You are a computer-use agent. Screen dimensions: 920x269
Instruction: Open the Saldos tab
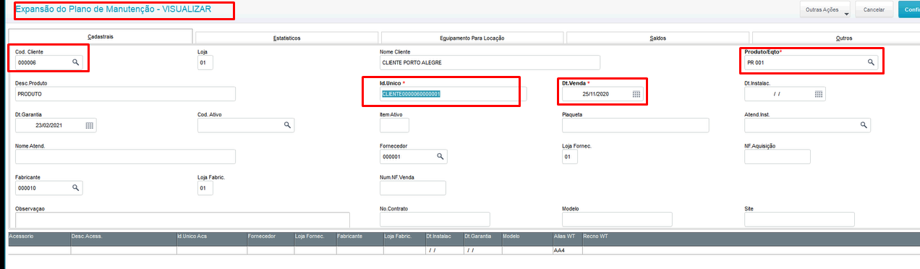(x=657, y=38)
